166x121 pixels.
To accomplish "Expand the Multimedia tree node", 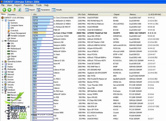I will tap(3, 69).
